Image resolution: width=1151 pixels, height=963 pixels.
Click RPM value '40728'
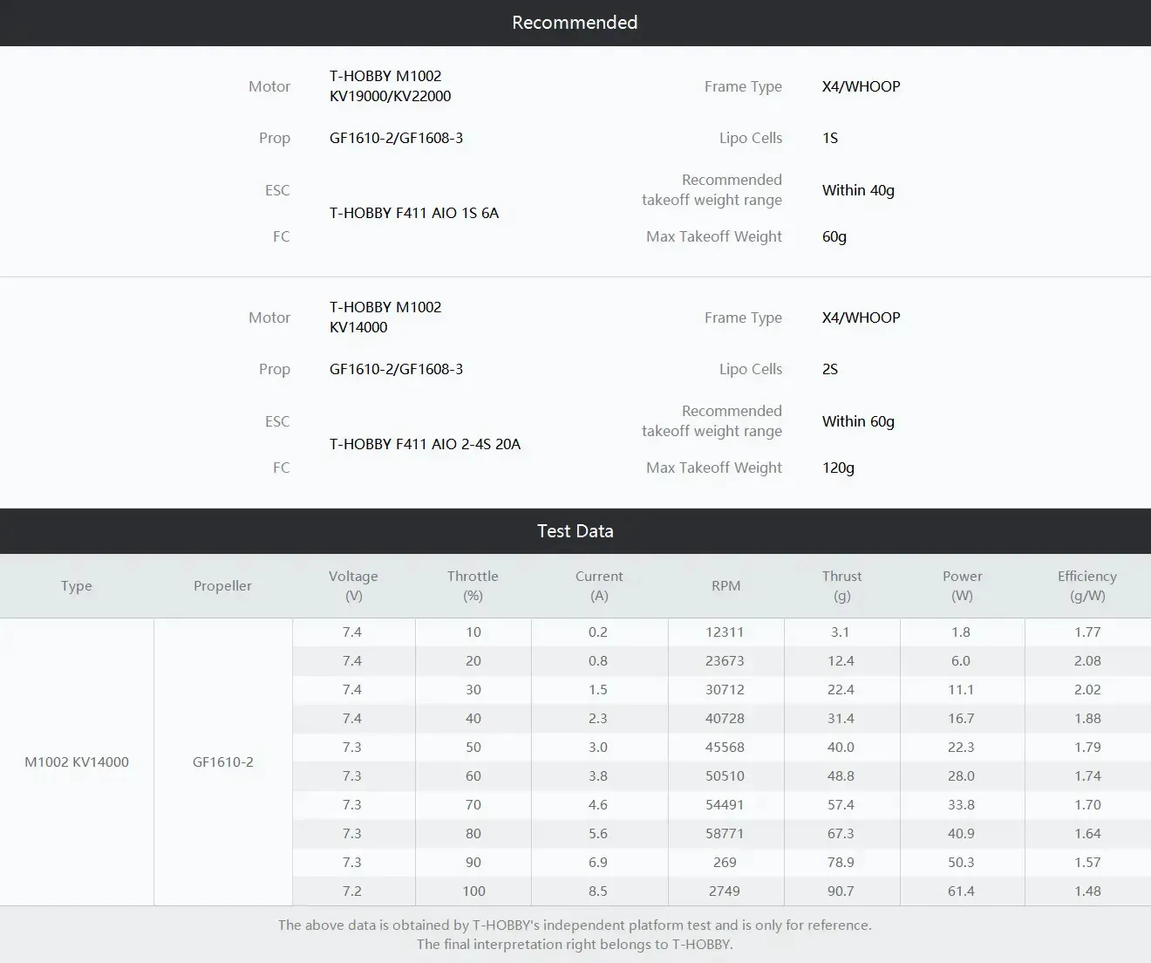(x=725, y=719)
